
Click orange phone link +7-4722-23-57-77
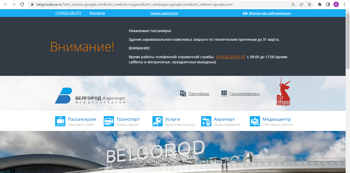(230, 57)
